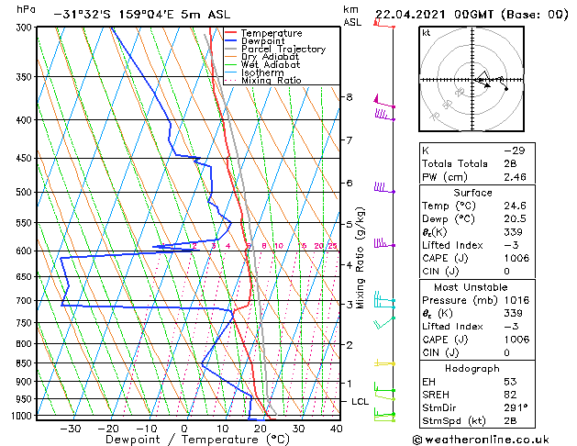577x446 pixels.
Task: Click the 'Most Unstable' section heading
Action: [x=471, y=287]
